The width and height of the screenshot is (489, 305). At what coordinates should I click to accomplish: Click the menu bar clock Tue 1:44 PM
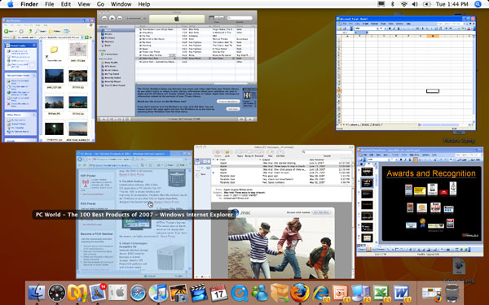(452, 4)
